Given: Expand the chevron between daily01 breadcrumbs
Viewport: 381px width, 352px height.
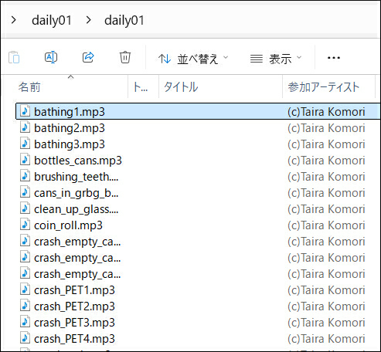Looking at the screenshot, I should (x=88, y=20).
